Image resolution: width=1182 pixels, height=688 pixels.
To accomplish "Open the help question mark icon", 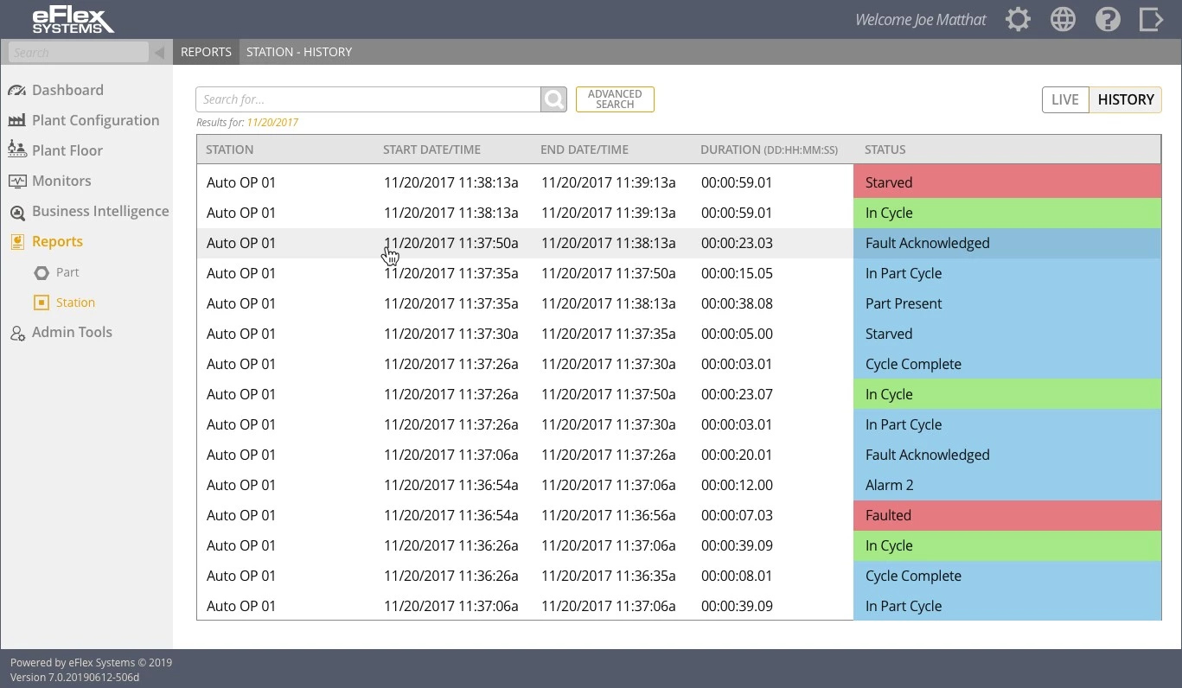I will (x=1108, y=19).
